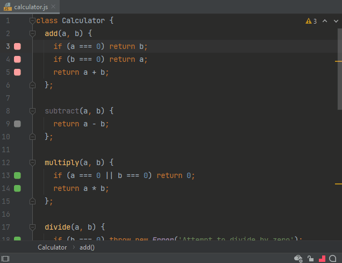
Task: Click the red coverage marker on line 3
Action: 17,47
